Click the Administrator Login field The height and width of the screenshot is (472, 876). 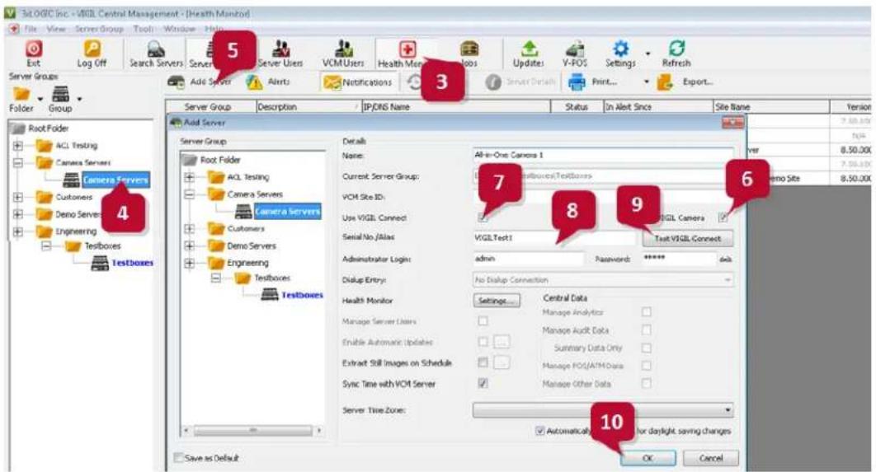[528, 259]
